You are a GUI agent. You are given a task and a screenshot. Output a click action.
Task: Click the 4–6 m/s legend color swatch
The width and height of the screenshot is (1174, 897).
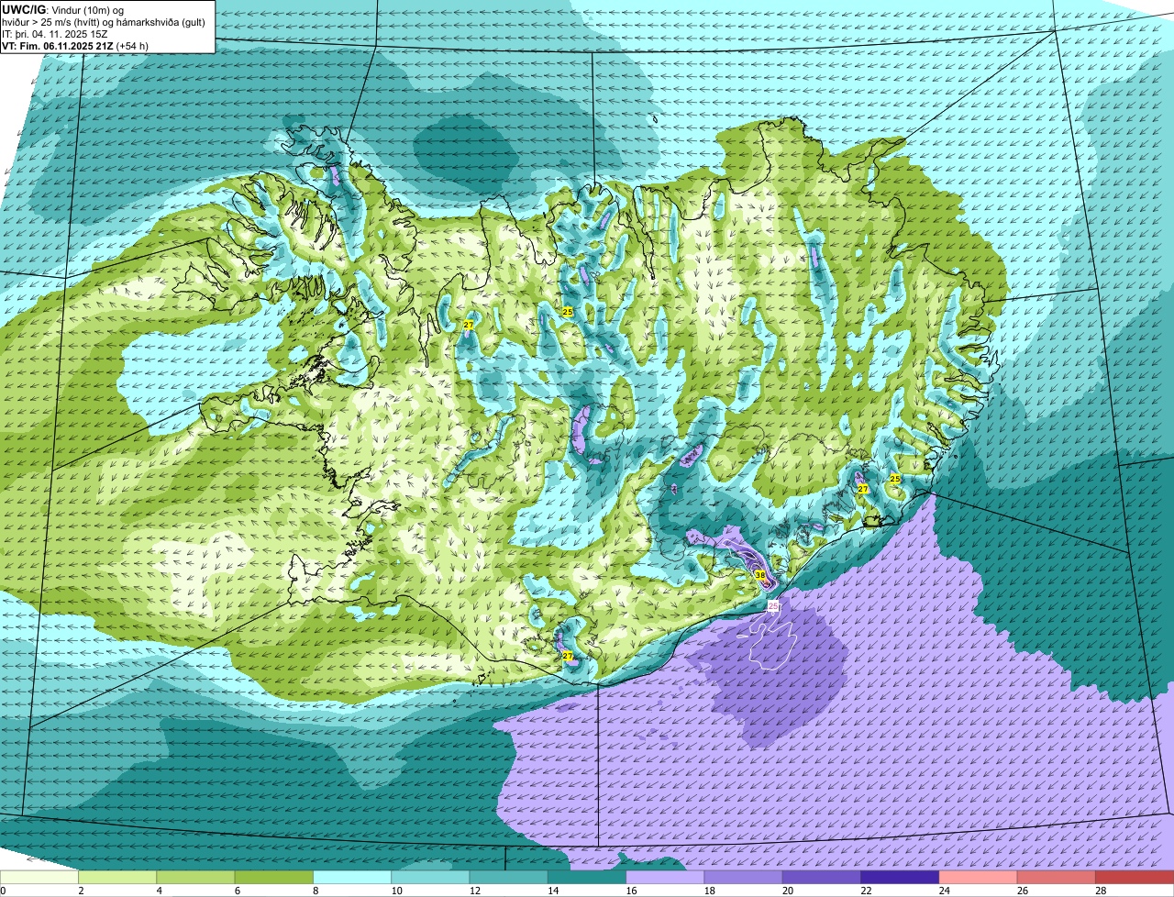(195, 878)
